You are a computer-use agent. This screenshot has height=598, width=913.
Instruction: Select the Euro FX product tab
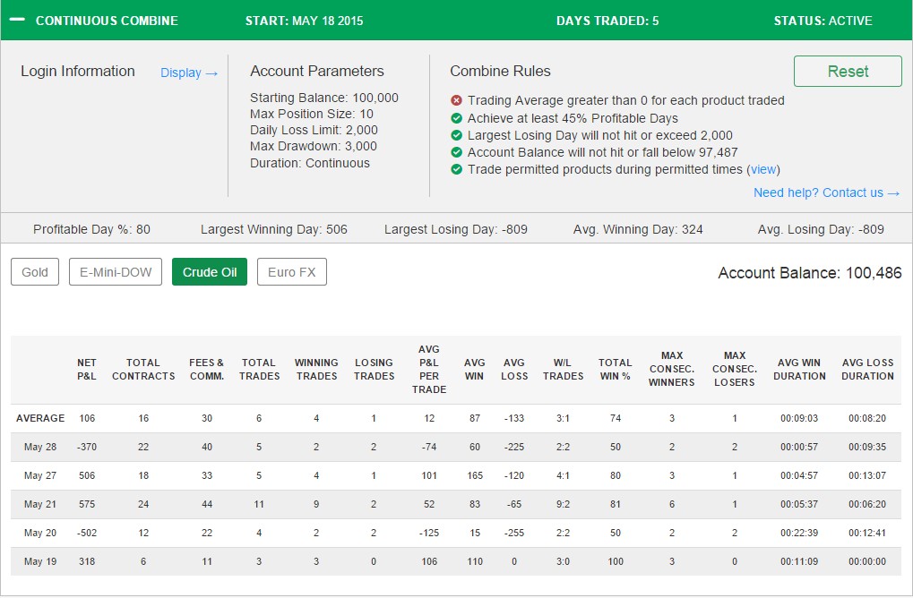coord(292,271)
